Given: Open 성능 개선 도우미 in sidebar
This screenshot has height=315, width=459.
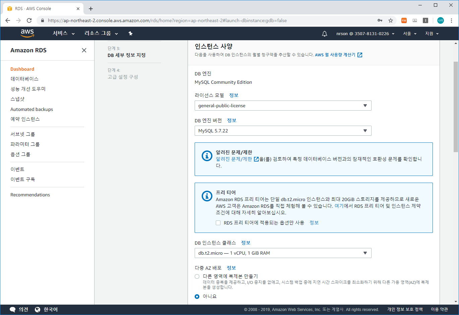Looking at the screenshot, I should 28,89.
